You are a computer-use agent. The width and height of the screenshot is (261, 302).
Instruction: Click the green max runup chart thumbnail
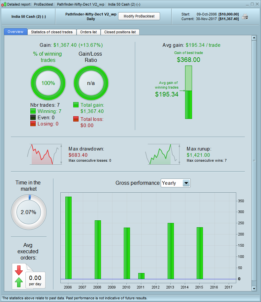pyautogui.click(x=163, y=154)
